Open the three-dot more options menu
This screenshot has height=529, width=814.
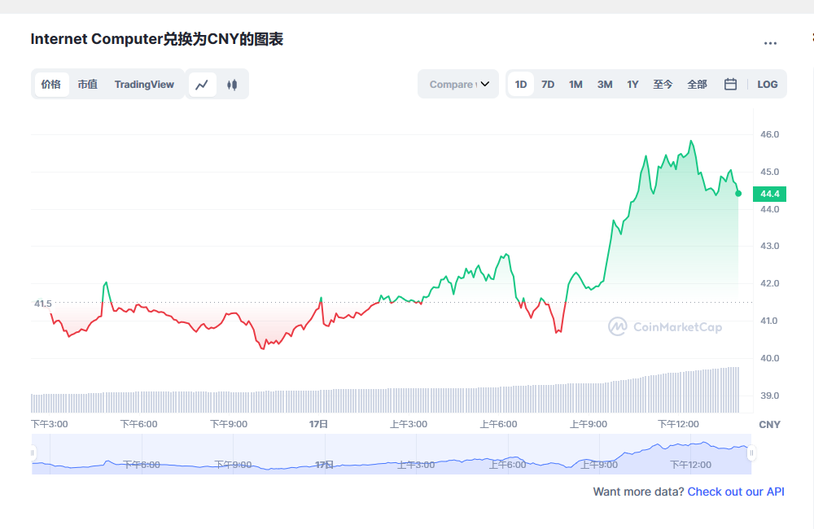770,43
